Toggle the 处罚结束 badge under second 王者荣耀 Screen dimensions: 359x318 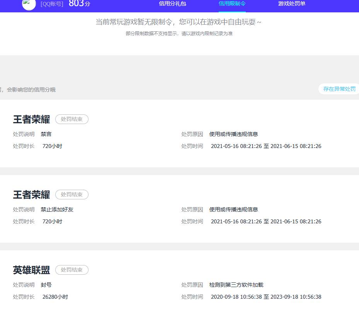tap(72, 194)
